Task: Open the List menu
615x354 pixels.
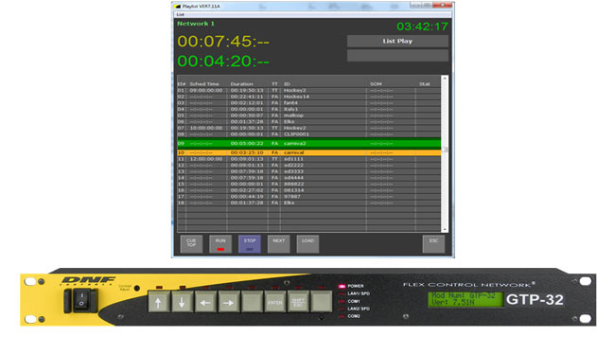Action: (180, 14)
